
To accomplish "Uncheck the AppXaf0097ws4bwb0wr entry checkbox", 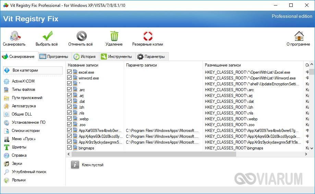I will 70,130.
